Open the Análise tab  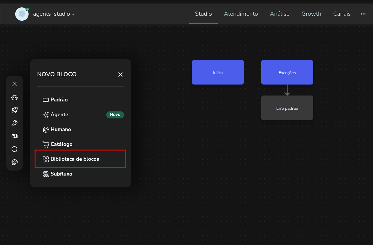(280, 14)
